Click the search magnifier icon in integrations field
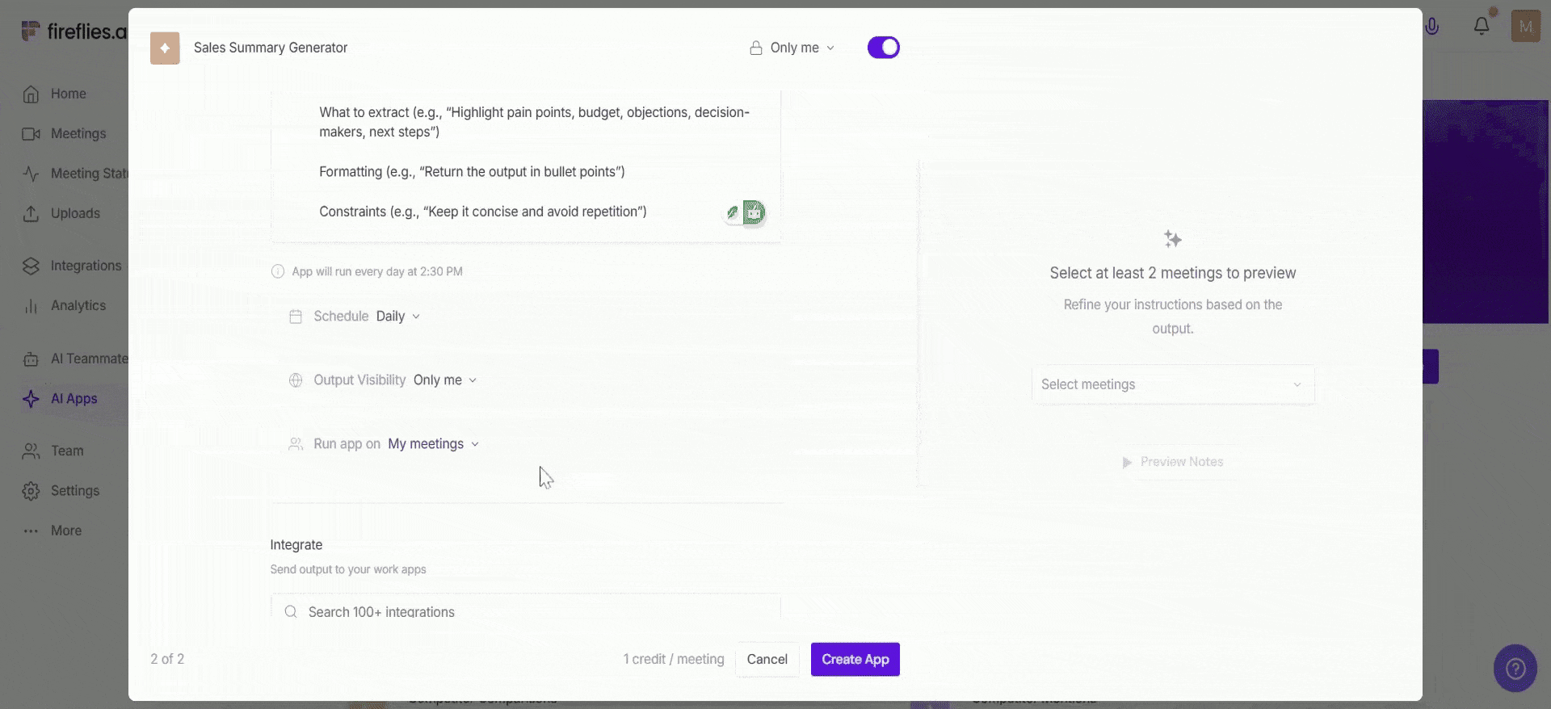1551x709 pixels. click(291, 612)
